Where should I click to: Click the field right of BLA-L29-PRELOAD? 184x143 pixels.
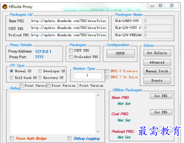coord(158,35)
